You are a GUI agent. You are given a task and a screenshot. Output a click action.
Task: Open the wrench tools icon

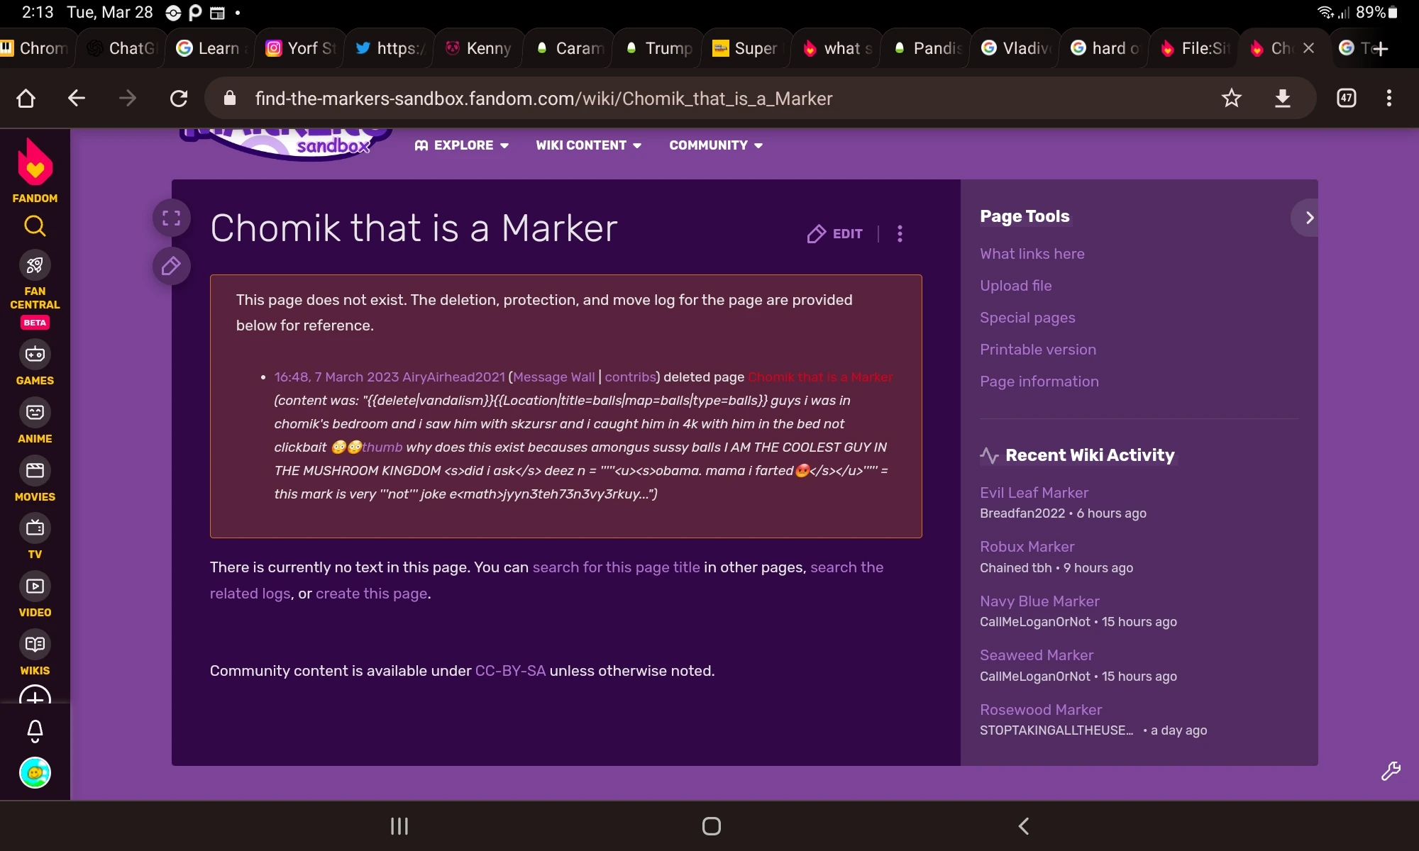tap(1390, 771)
